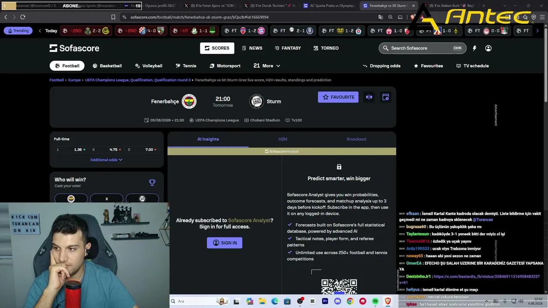
Task: Click the Windows taskbar search box
Action: point(200,301)
